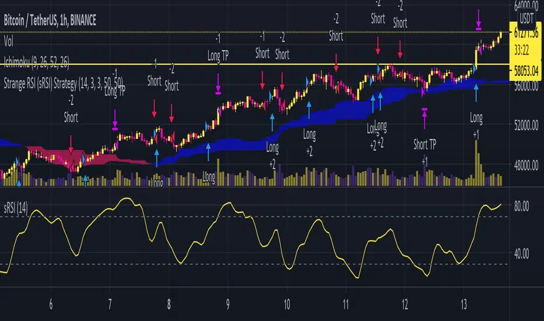Click the 33:22 countdown timer label
The image size is (544, 321).
pos(521,50)
